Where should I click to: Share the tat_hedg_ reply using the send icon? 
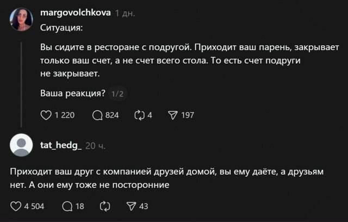click(x=132, y=206)
